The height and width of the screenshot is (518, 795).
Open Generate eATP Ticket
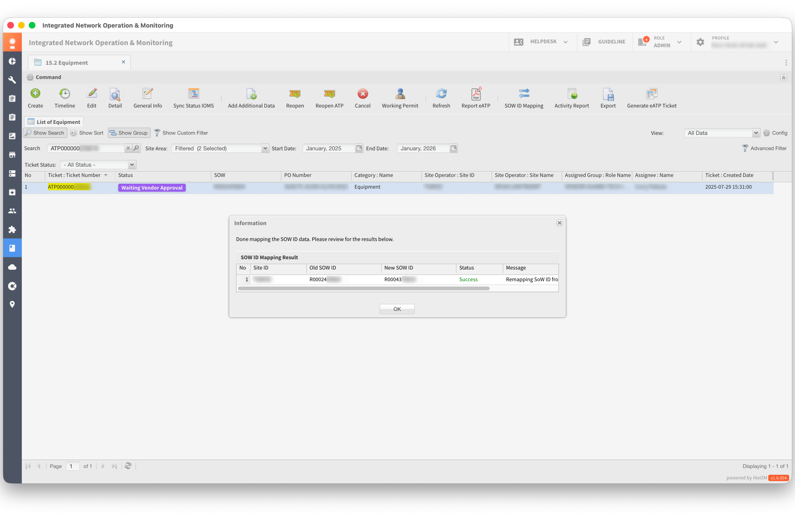(x=651, y=94)
